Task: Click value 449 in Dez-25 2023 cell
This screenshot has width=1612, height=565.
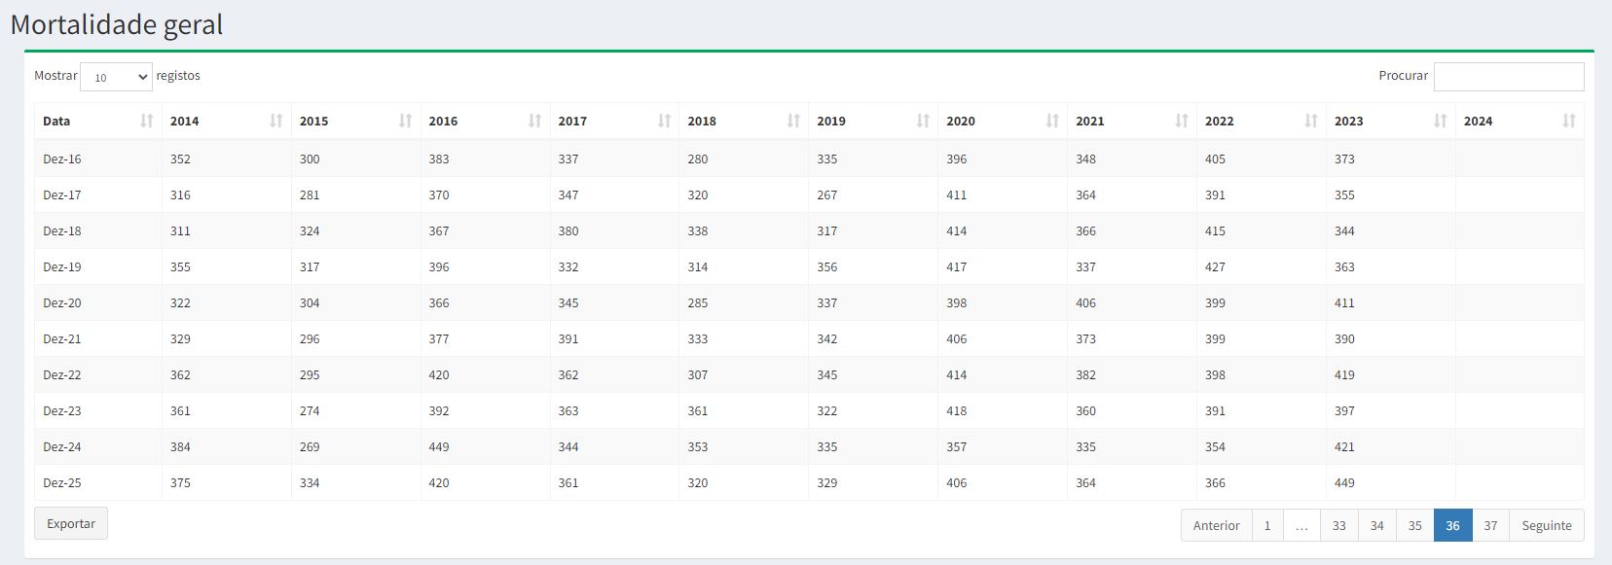Action: point(1344,482)
